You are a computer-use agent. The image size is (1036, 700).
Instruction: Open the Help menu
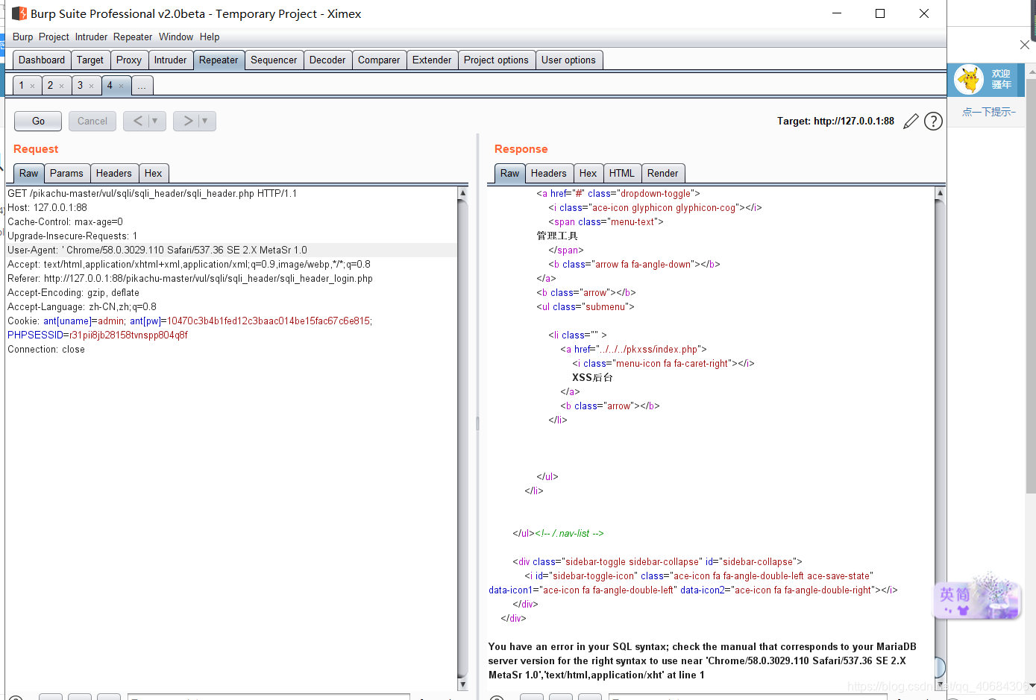[210, 37]
